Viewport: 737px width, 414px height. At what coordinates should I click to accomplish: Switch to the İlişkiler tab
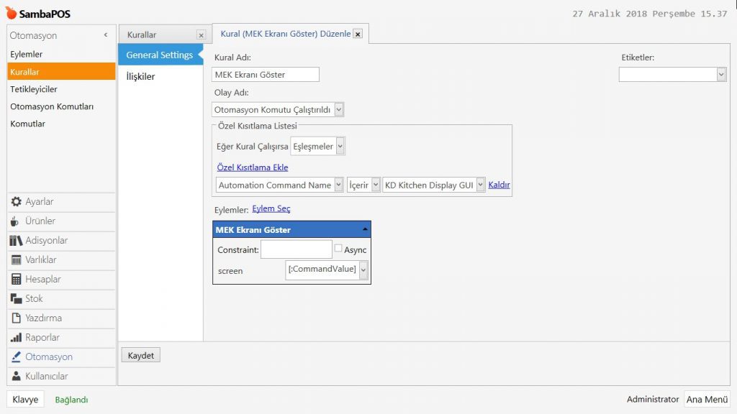(141, 77)
